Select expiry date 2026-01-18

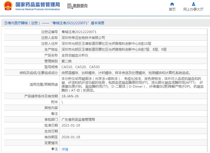coord(71,137)
